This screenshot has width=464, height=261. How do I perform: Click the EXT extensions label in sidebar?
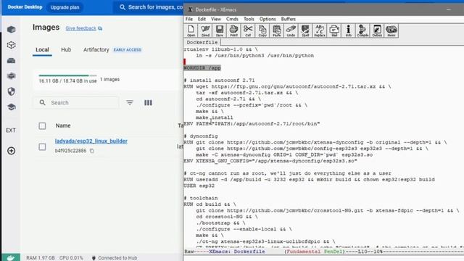coord(11,130)
